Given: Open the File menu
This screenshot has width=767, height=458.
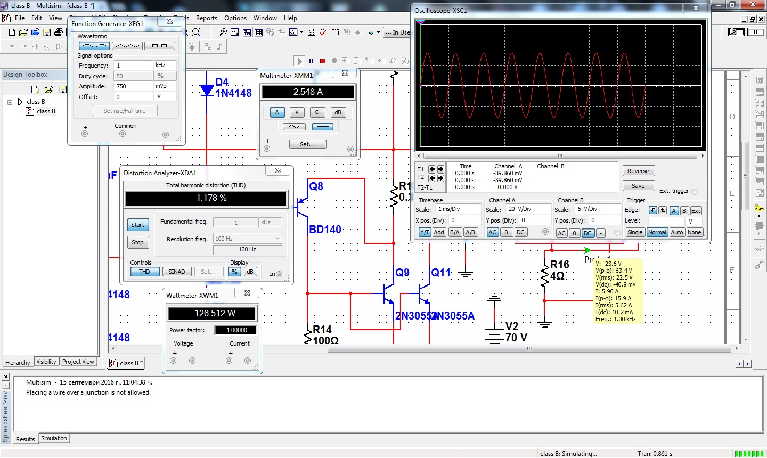Looking at the screenshot, I should [x=20, y=18].
